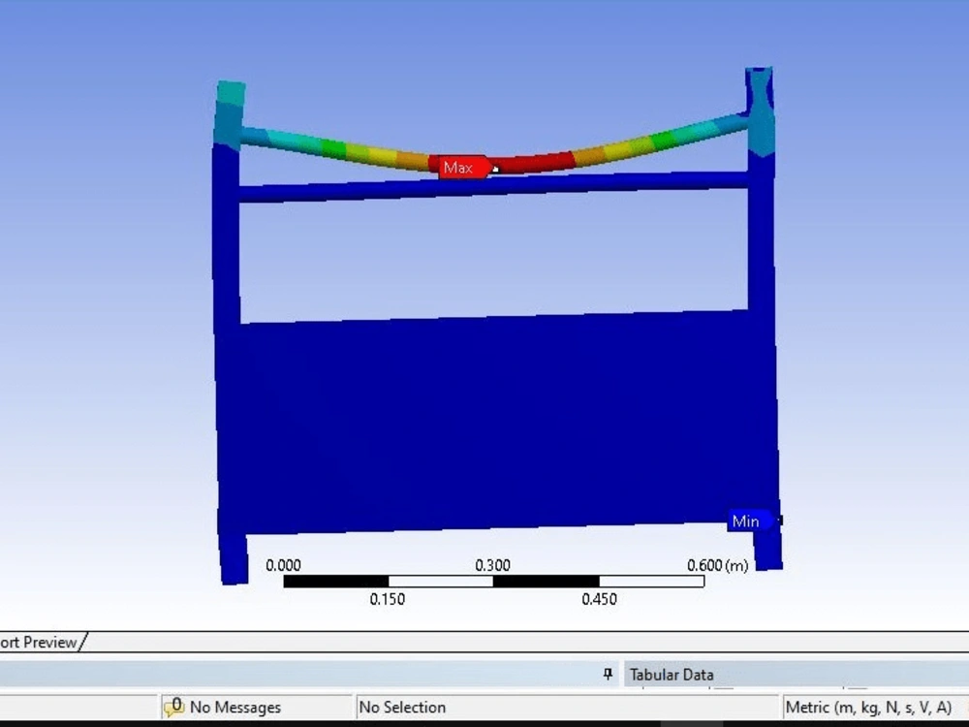Click the 0.000 scale ruler label

click(283, 565)
